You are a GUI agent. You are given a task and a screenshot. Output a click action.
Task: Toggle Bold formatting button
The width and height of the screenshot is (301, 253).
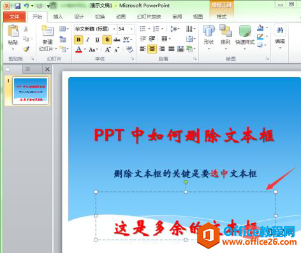point(78,40)
